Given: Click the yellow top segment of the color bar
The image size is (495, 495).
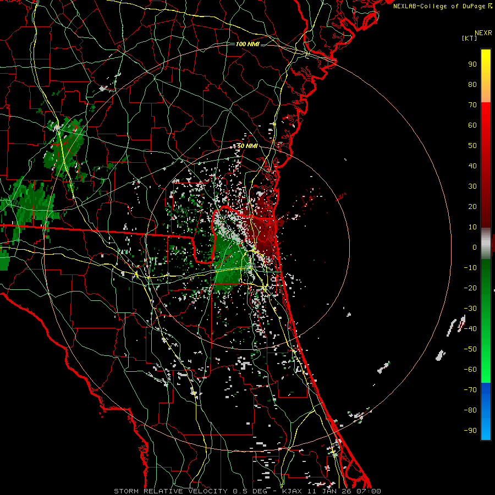Looking at the screenshot, I should pyautogui.click(x=486, y=76).
